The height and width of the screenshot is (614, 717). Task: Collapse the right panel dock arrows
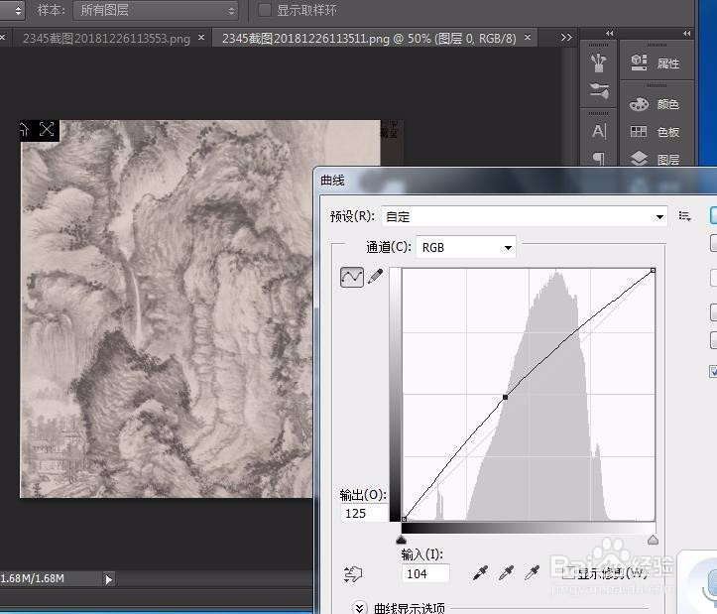pyautogui.click(x=686, y=33)
